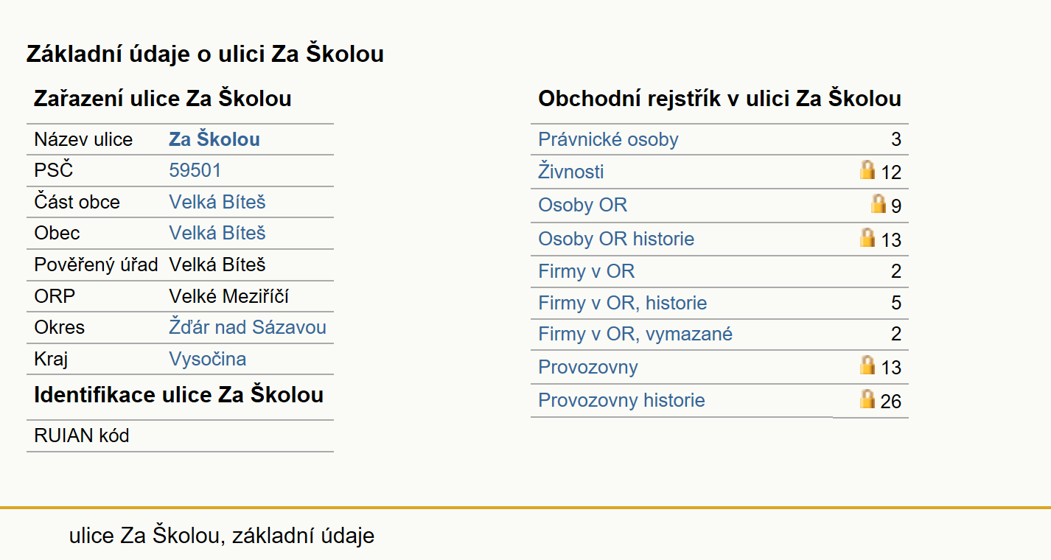Image resolution: width=1051 pixels, height=560 pixels.
Task: Open Firmy v OR, vymazané link
Action: click(x=635, y=334)
